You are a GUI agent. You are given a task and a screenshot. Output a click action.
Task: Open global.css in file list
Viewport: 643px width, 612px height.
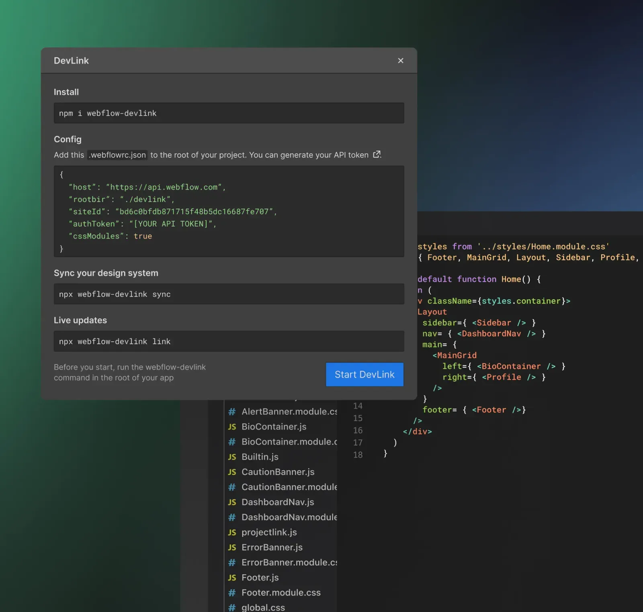coord(263,608)
